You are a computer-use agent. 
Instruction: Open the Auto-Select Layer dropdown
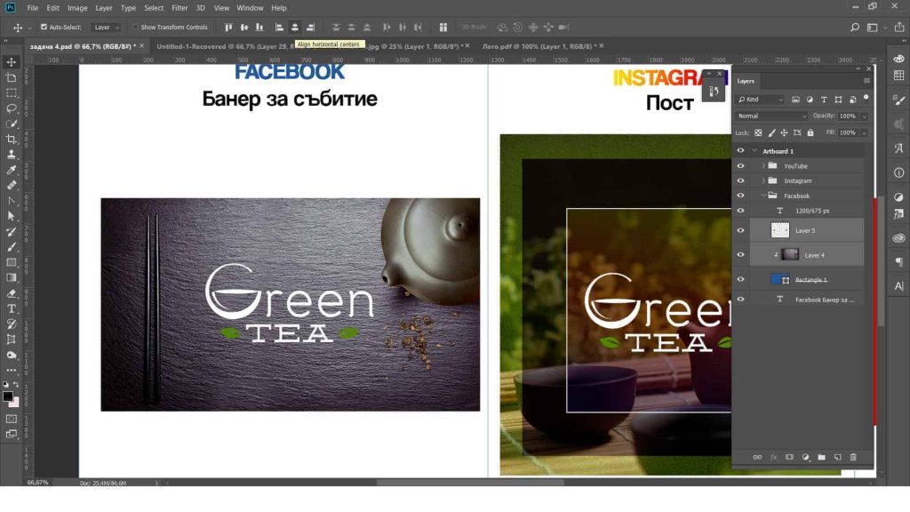(106, 28)
